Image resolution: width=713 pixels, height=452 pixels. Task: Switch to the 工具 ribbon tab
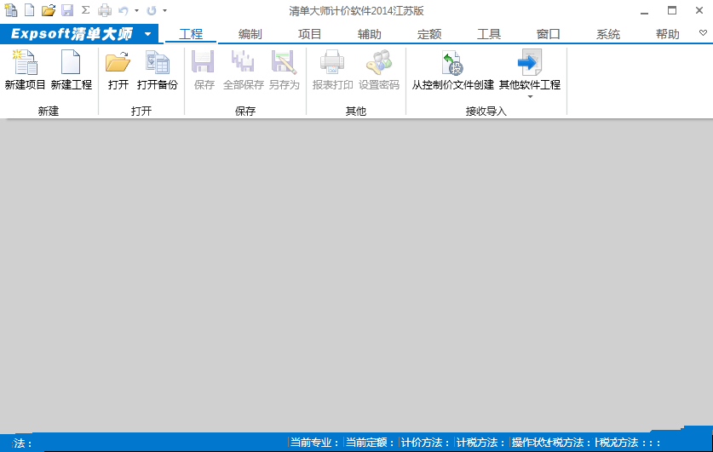489,34
